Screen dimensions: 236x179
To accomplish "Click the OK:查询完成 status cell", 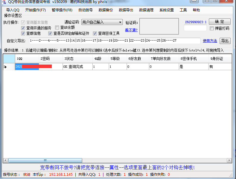I will [x=77, y=67].
